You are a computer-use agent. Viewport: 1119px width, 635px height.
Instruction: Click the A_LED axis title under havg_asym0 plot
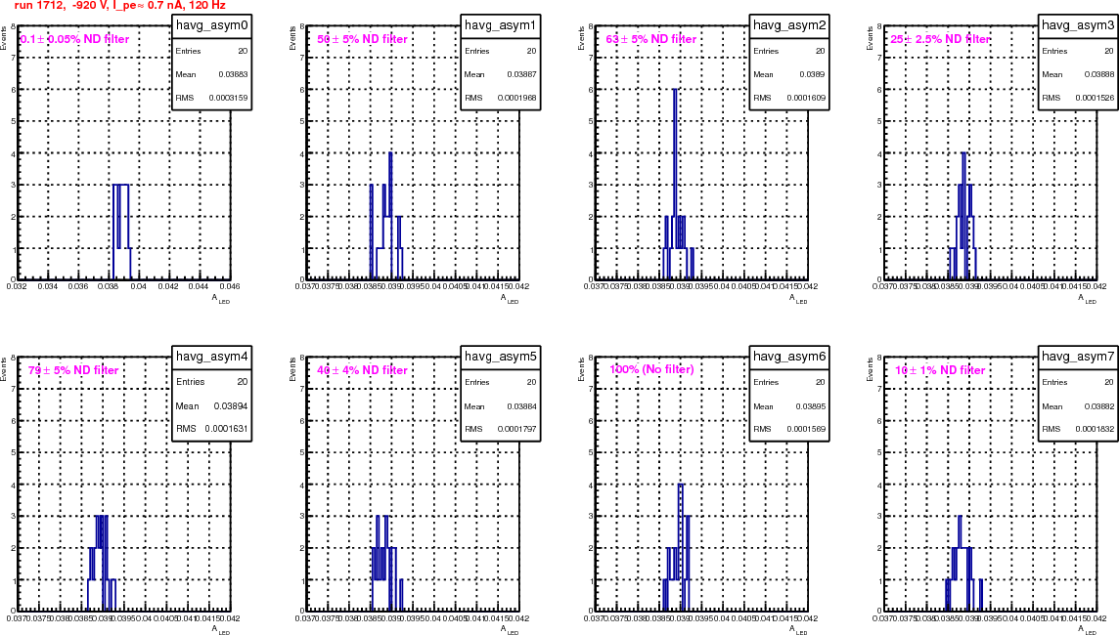coord(220,299)
